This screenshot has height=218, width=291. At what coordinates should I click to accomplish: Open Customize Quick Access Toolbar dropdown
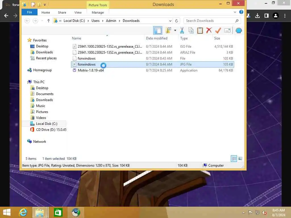click(45, 5)
